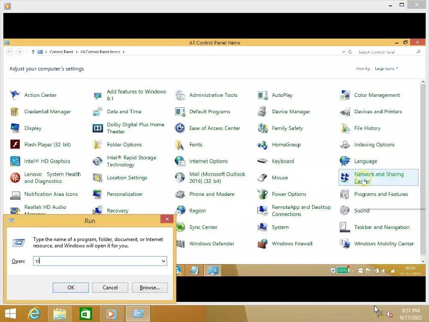Screen dimensions: 429x322
Task: Open the Windows Store taskbar icon
Action: coord(85,314)
